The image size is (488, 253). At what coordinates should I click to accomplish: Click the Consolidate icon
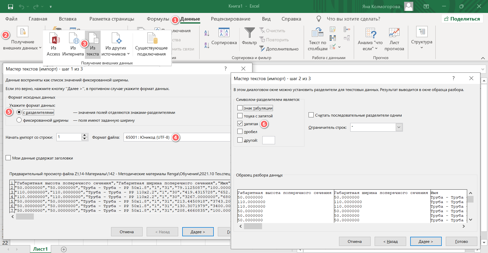[347, 29]
